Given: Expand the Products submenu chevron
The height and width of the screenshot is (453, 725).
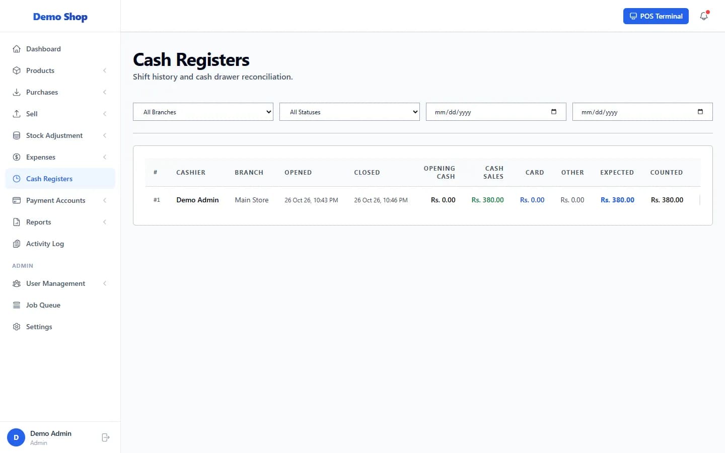Looking at the screenshot, I should tap(105, 70).
